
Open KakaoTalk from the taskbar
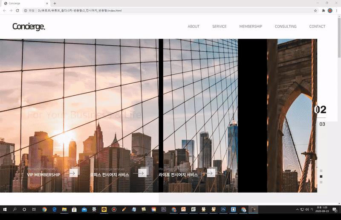104,210
